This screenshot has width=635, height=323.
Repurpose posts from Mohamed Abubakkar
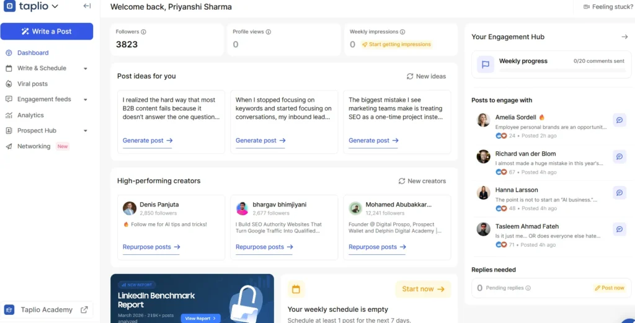(x=377, y=247)
